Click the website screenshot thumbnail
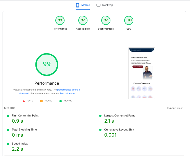Viewport: 190px width, 156px height. [x=142, y=73]
